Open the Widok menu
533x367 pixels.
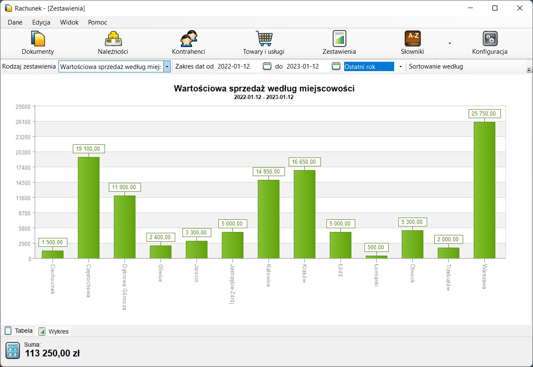coord(69,22)
